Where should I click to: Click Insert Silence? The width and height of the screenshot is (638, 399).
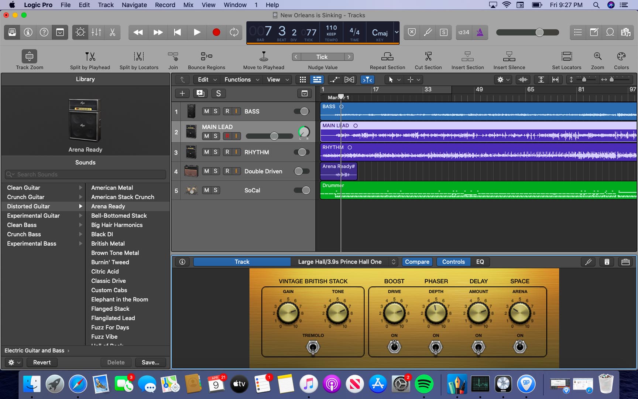coord(509,59)
